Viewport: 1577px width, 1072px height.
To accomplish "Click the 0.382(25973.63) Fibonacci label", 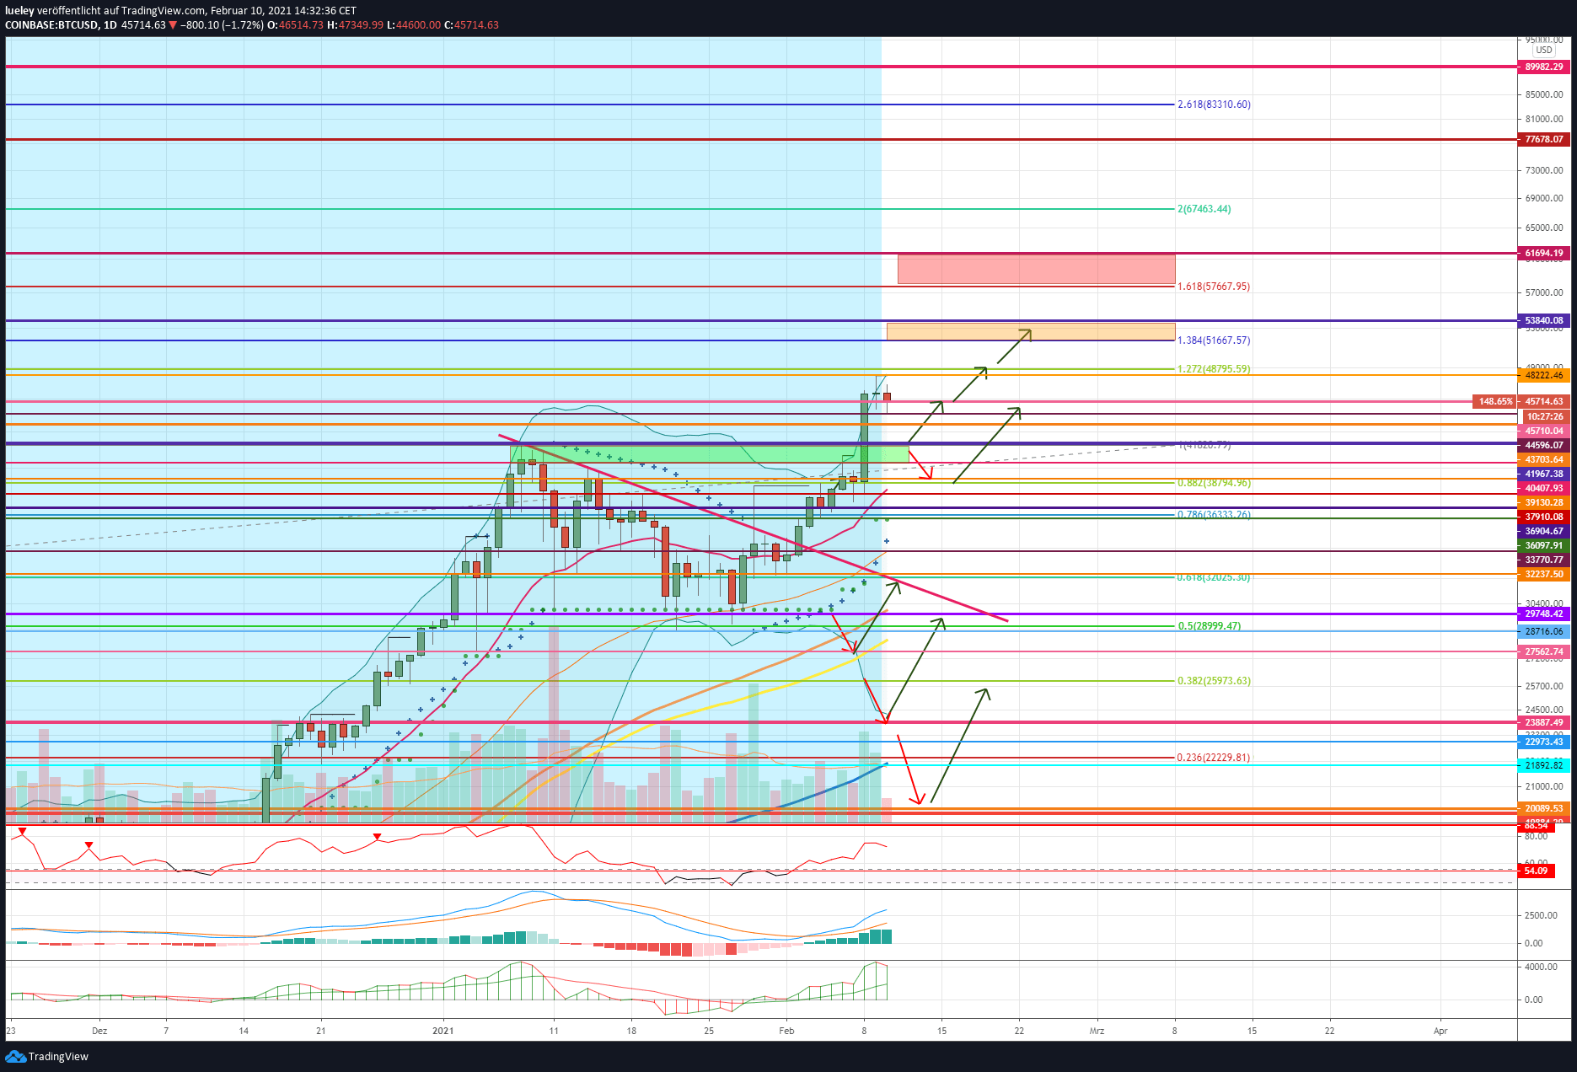I will 1214,681.
